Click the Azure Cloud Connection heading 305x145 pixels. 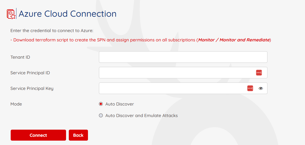67,14
